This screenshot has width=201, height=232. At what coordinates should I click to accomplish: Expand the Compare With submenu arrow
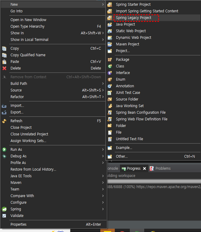(103, 196)
